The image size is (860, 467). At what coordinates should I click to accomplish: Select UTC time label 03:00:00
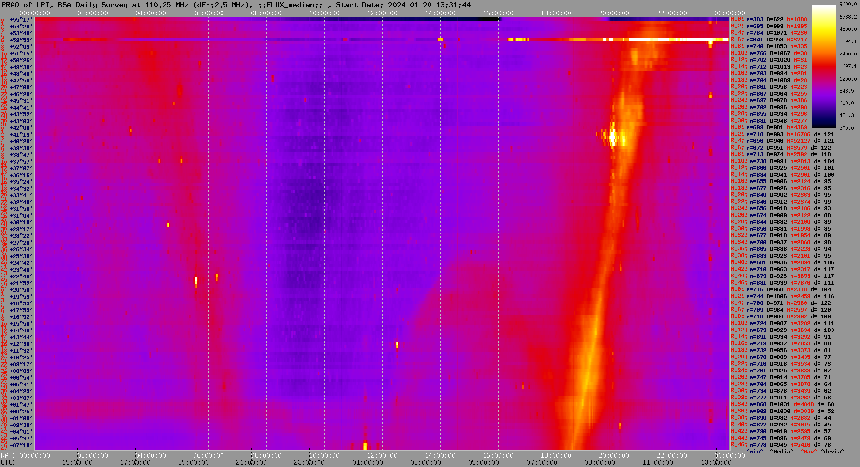point(425,462)
